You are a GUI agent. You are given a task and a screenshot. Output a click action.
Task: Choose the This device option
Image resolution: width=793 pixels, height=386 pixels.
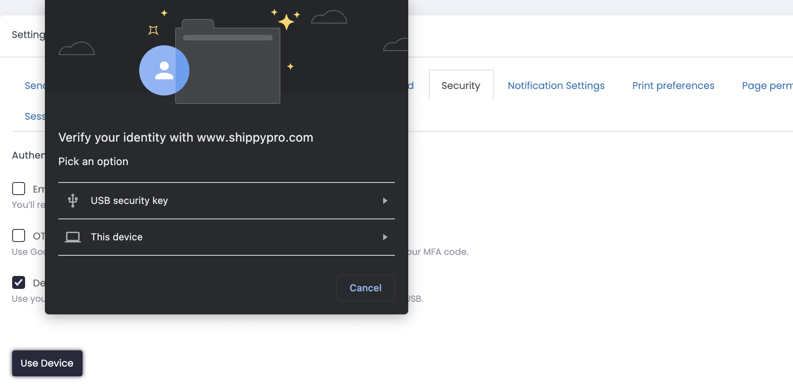point(227,237)
